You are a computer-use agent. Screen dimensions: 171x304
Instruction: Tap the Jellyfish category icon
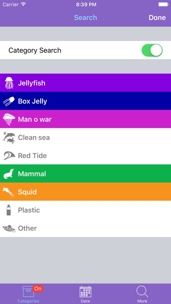pos(9,83)
